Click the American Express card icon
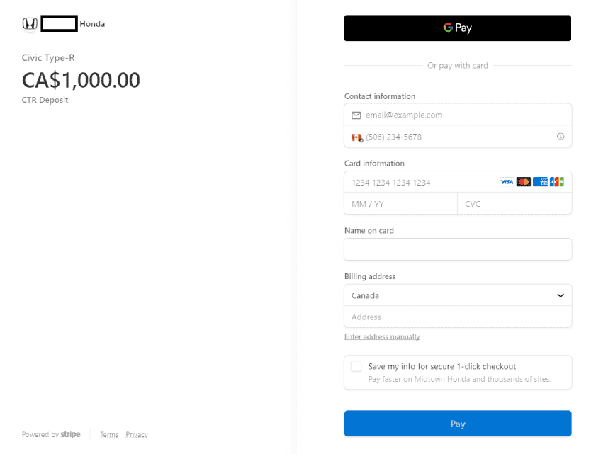613x454 pixels. [x=540, y=182]
